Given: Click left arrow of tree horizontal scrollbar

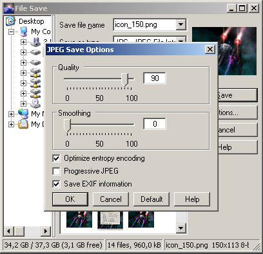Looking at the screenshot, I should pos(9,231).
